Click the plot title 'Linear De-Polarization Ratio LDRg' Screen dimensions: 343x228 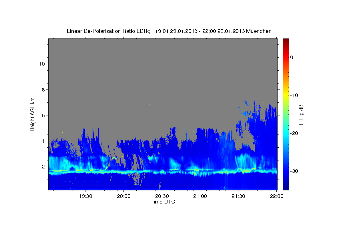pos(109,31)
